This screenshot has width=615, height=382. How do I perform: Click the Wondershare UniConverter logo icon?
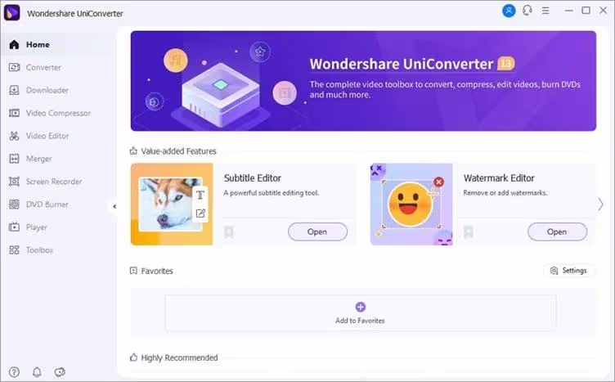(x=11, y=13)
